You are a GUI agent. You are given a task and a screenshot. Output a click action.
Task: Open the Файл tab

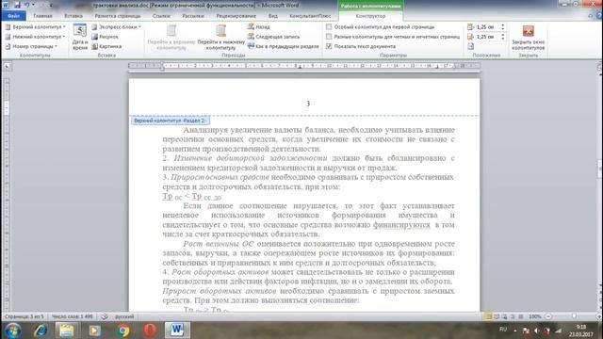pyautogui.click(x=13, y=16)
